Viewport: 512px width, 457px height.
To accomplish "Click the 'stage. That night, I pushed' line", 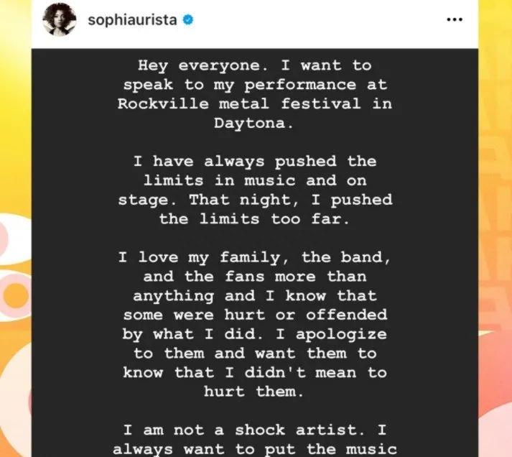I will click(x=255, y=200).
